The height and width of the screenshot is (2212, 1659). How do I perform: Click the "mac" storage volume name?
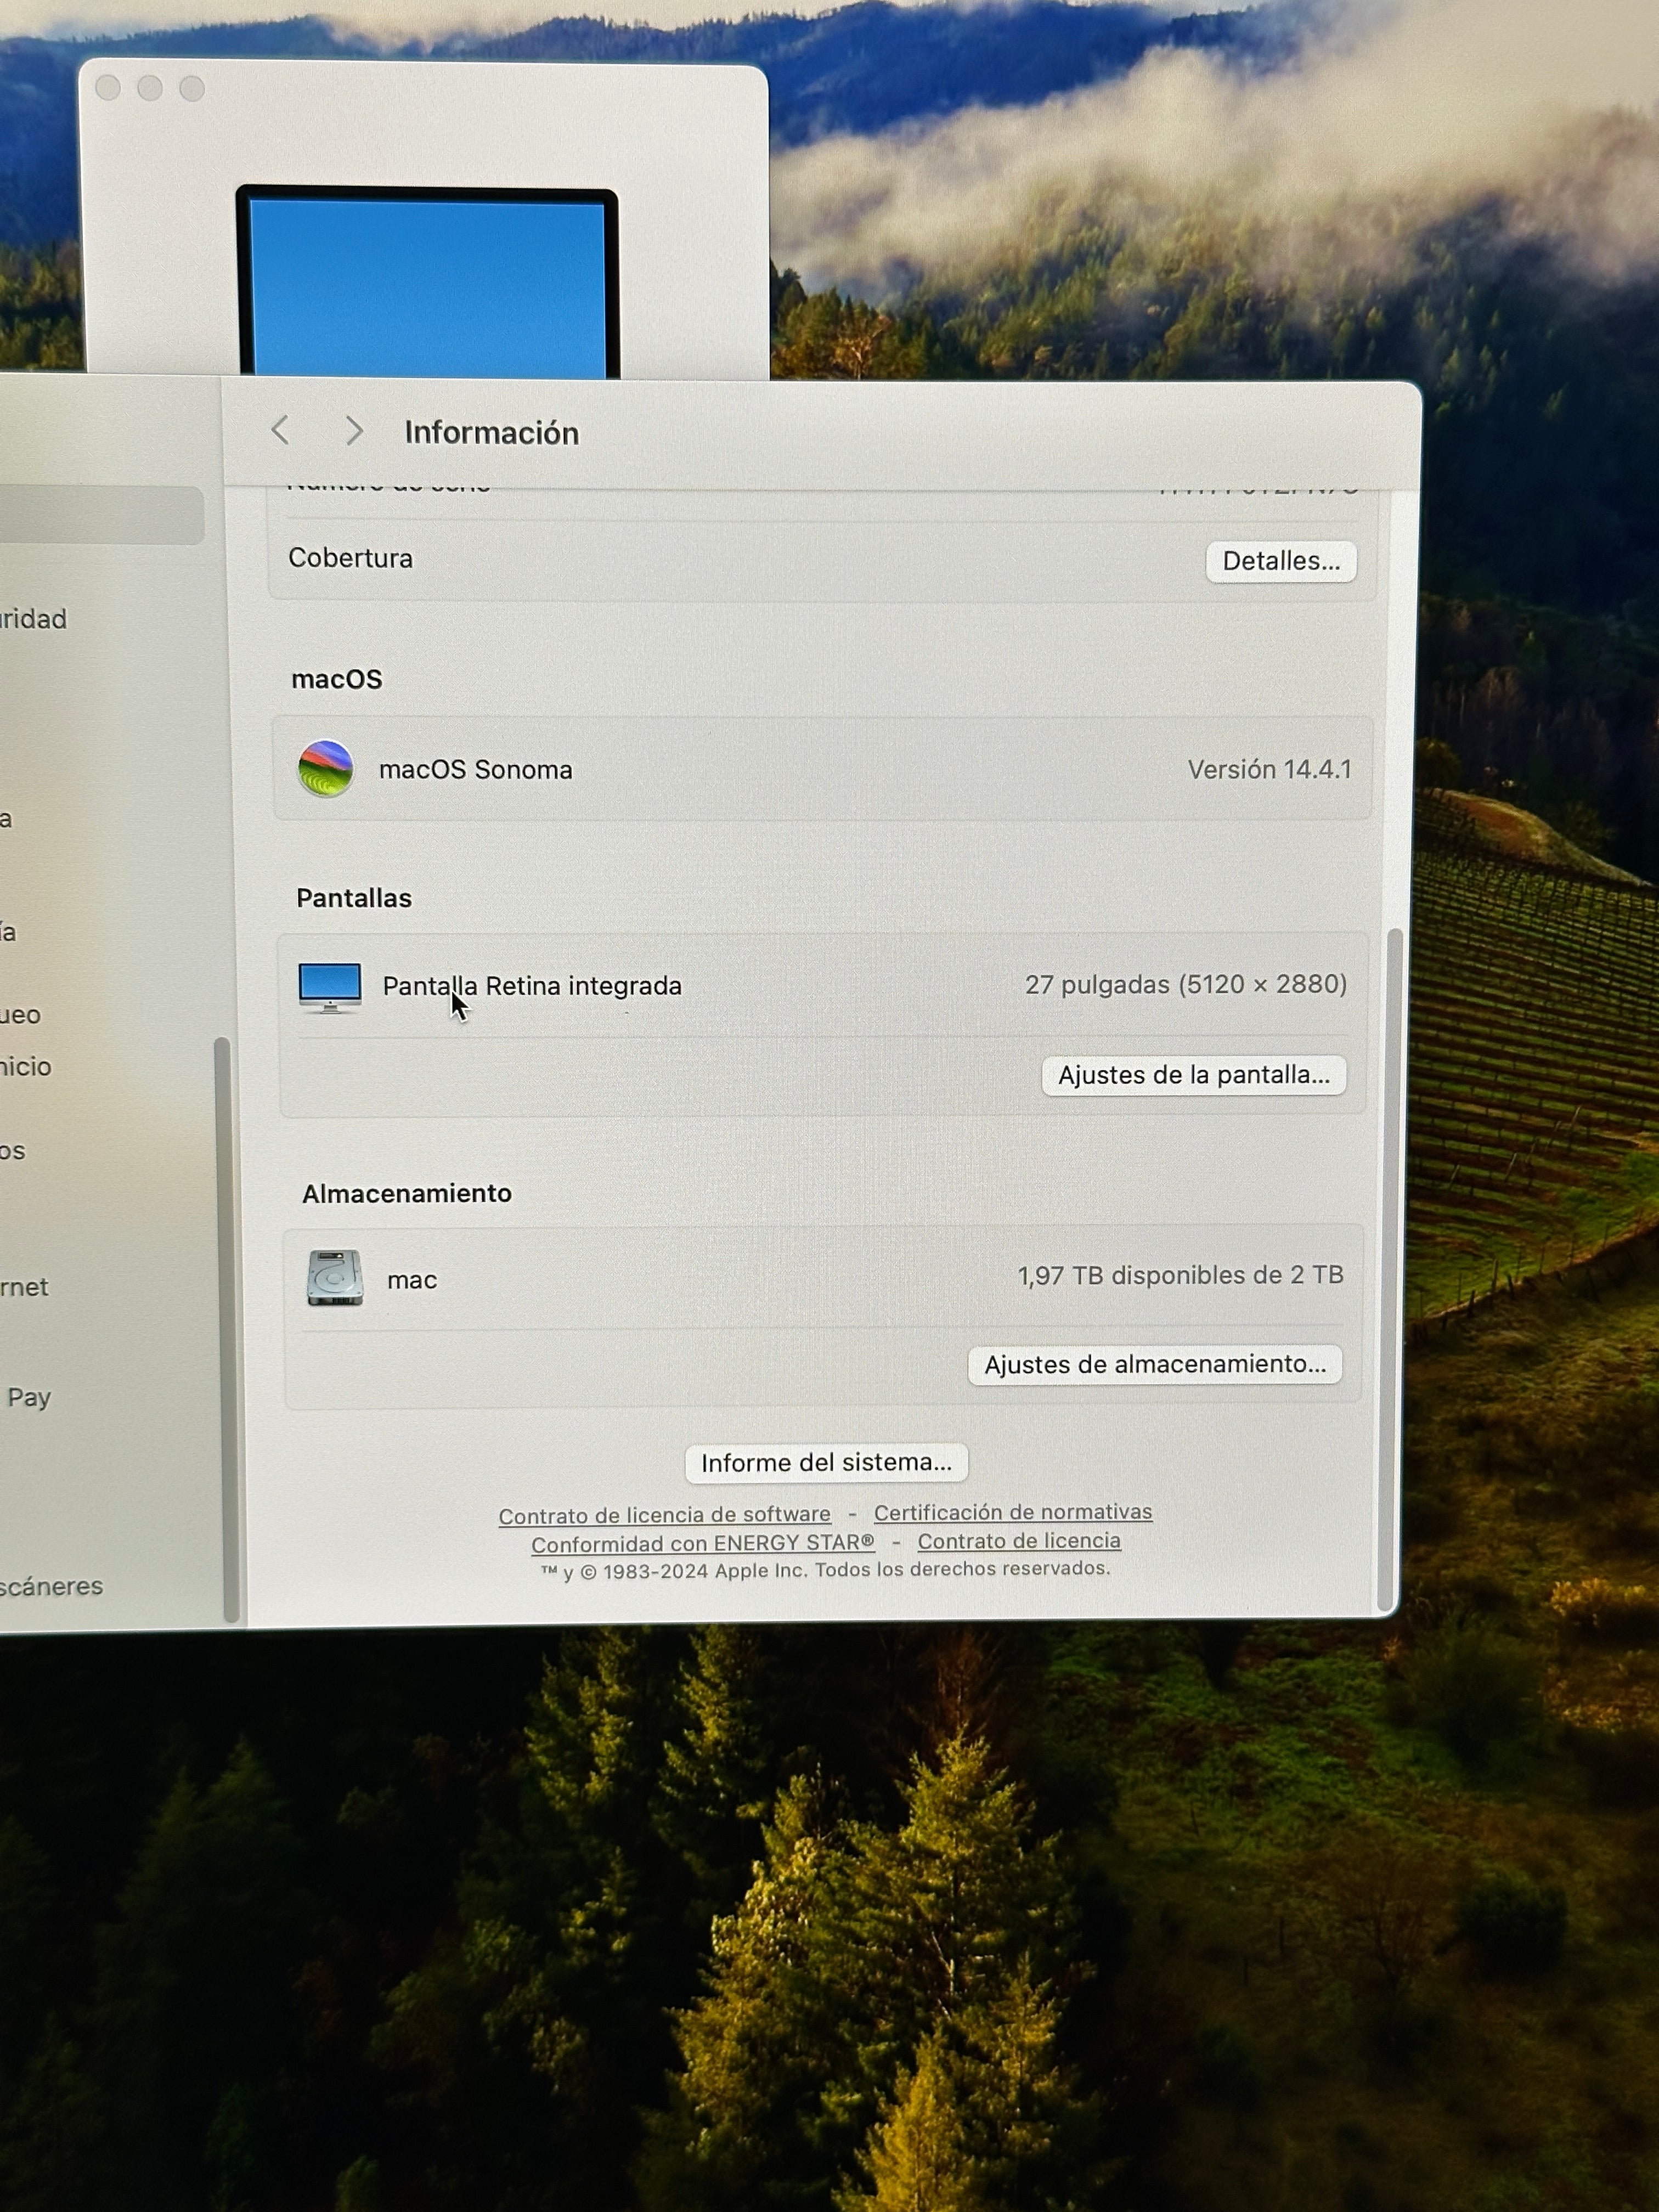click(x=412, y=1280)
